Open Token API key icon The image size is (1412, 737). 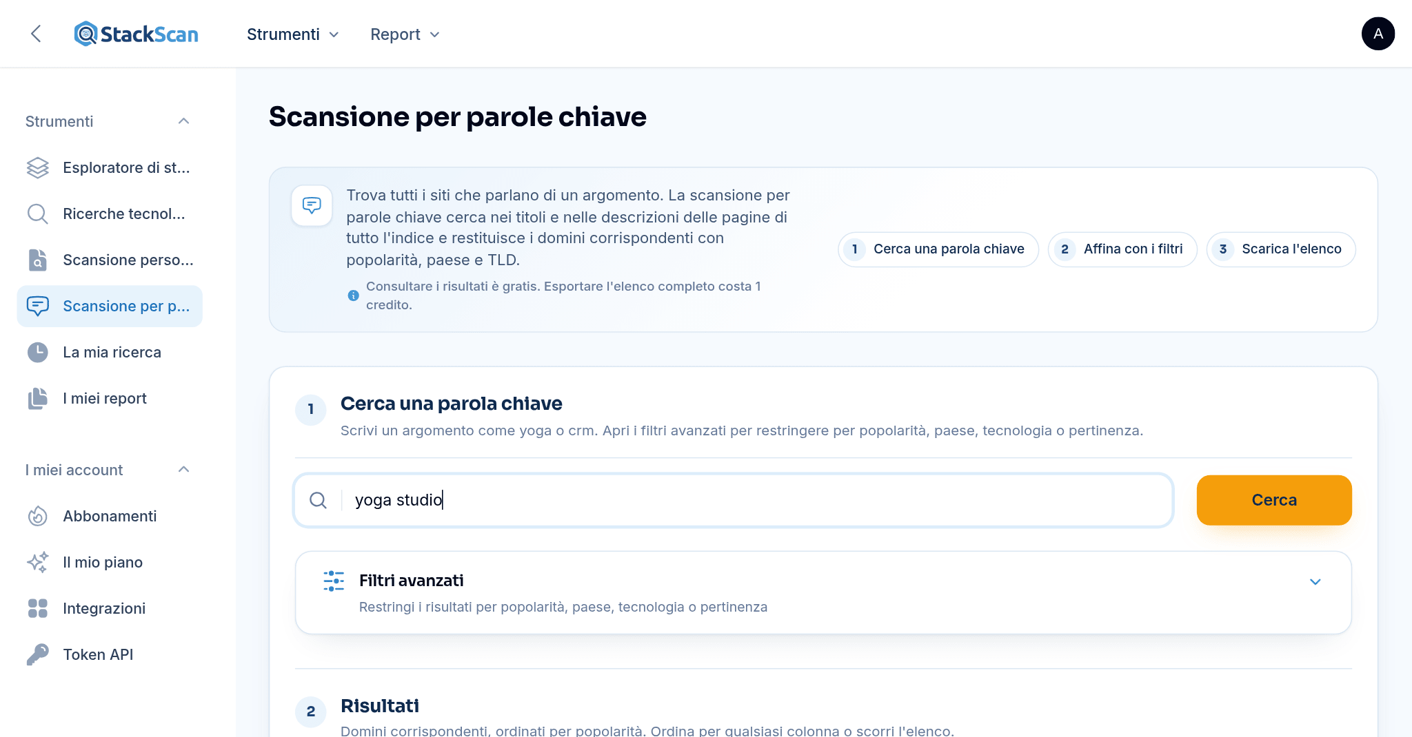coord(38,654)
